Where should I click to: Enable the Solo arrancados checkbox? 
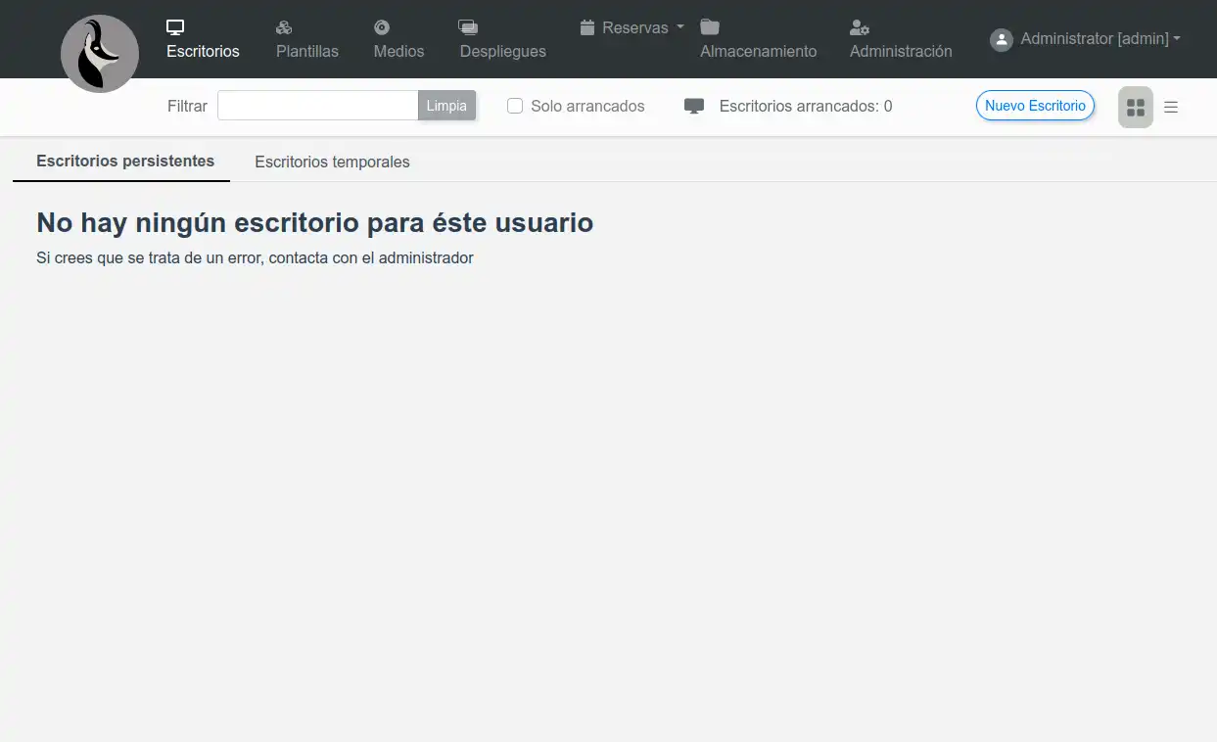tap(515, 106)
